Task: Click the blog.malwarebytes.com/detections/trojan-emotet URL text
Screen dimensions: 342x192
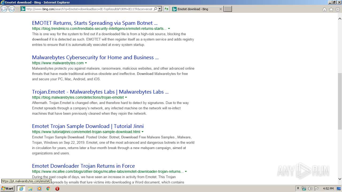Action: [x=78, y=97]
